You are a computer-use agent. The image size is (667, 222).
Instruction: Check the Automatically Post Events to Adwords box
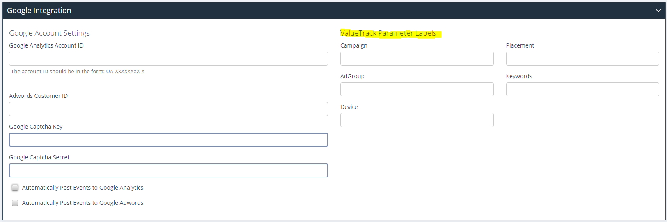pos(15,203)
